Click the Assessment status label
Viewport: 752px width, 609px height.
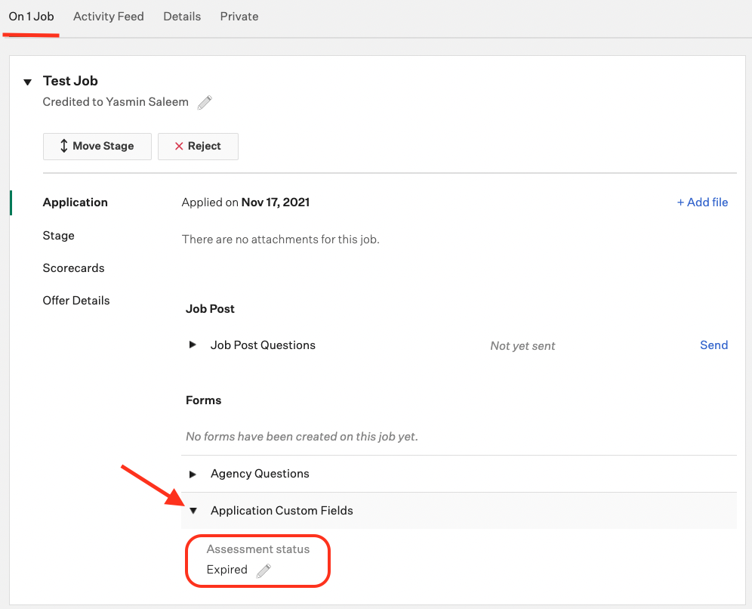click(x=258, y=549)
